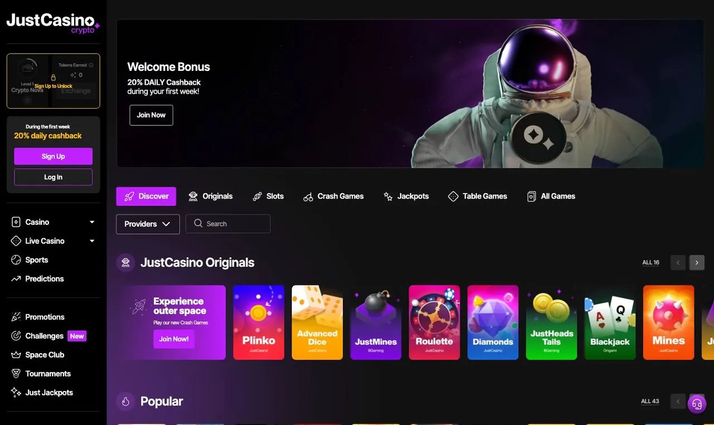
Task: Click the Predictions trend arrow icon
Action: point(16,279)
